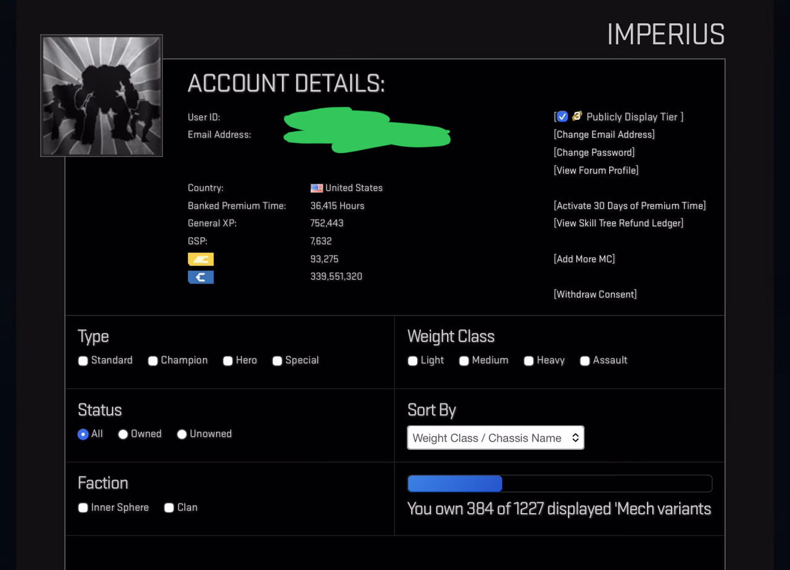Click Add More MC link
The image size is (790, 570).
coord(584,259)
